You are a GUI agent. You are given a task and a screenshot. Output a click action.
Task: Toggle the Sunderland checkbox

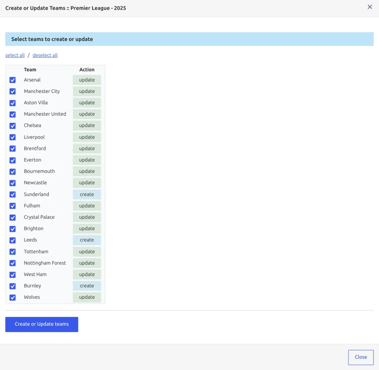pos(13,194)
